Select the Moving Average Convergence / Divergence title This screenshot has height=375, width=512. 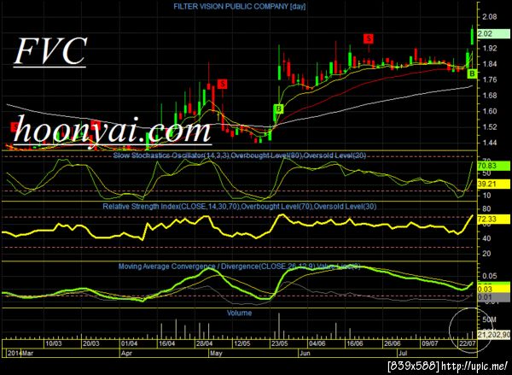[x=239, y=267]
